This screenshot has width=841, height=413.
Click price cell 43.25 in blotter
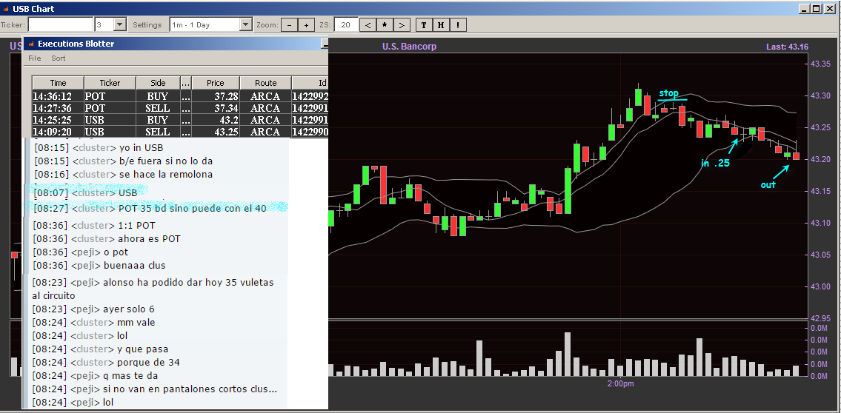click(216, 132)
